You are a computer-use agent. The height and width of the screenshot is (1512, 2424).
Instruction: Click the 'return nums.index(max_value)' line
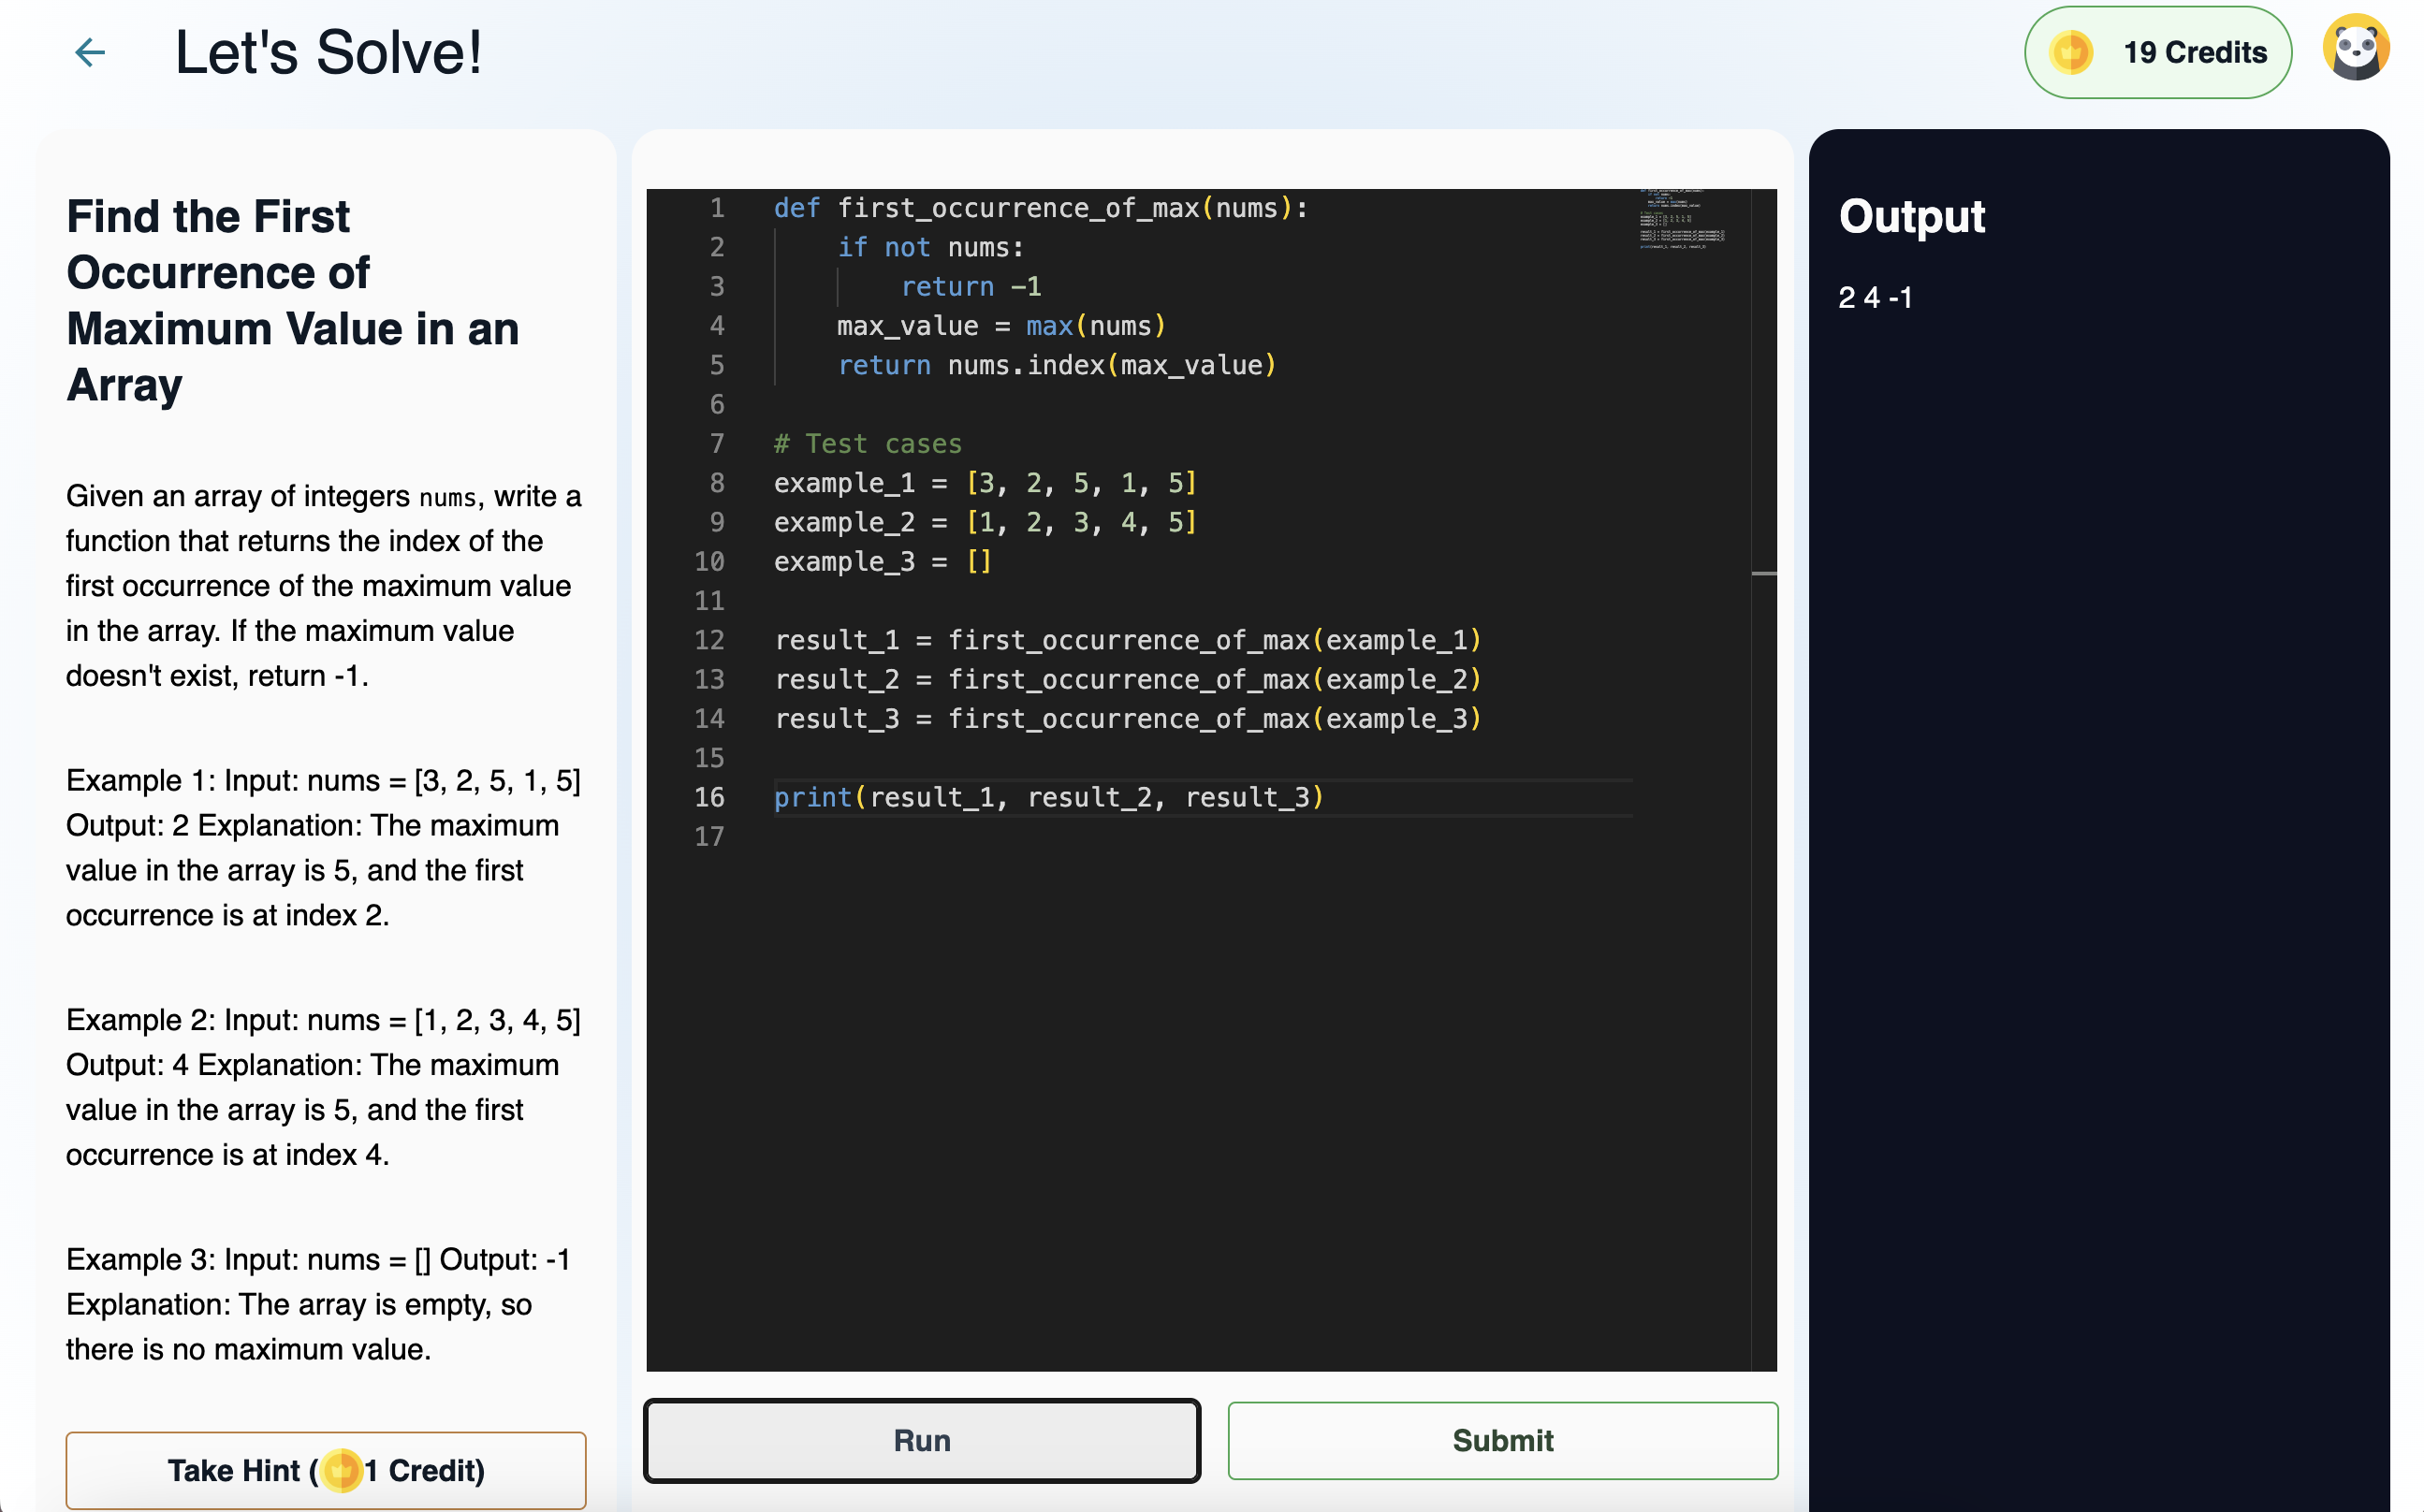[x=1056, y=365]
